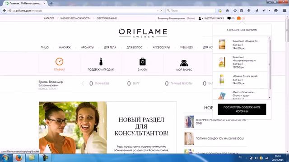Click Мультивитамины product thumbnail in basket
The image size is (289, 162).
coord(222,62)
